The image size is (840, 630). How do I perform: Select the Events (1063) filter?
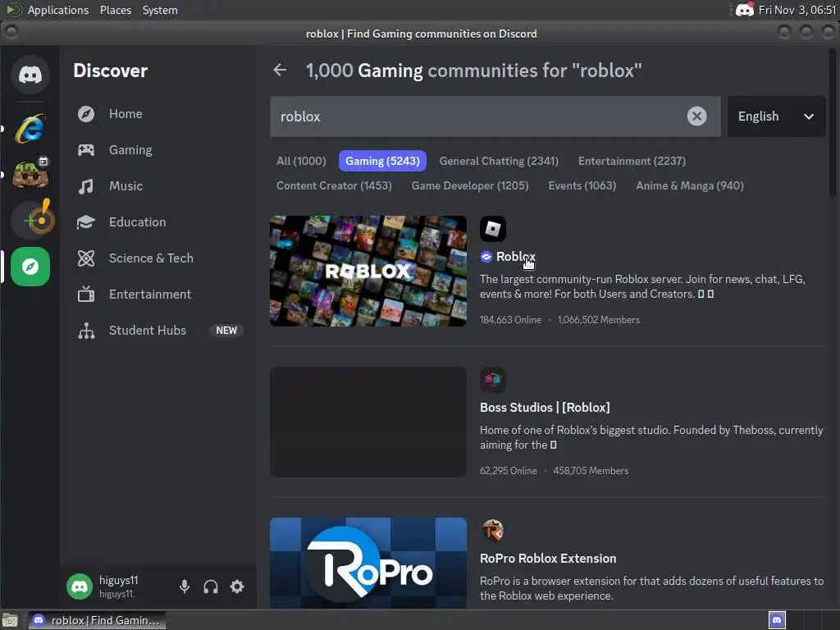tap(582, 185)
